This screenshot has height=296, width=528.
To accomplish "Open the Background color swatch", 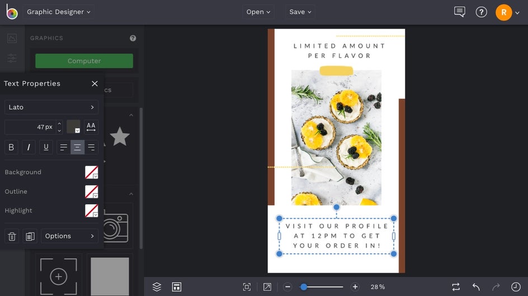I will point(91,172).
